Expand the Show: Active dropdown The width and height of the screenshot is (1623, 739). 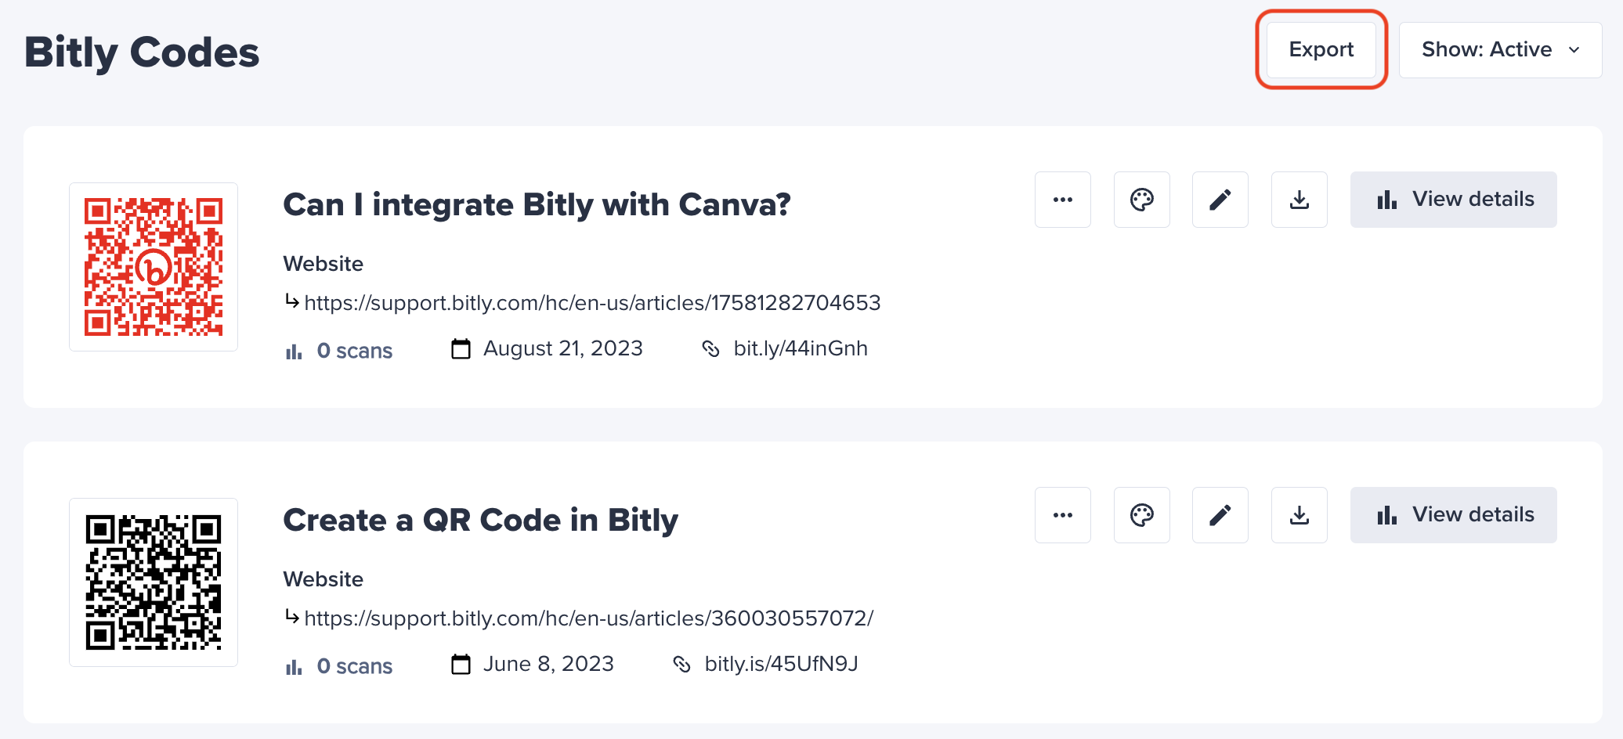pyautogui.click(x=1500, y=49)
